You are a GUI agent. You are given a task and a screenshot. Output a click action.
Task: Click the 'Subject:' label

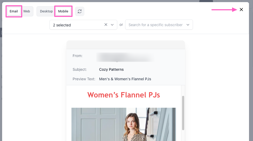tap(80, 69)
